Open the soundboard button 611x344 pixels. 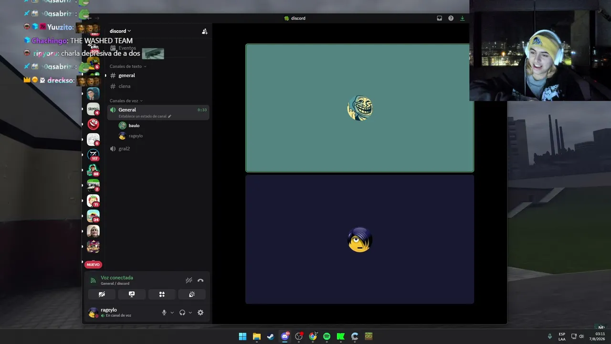192,294
